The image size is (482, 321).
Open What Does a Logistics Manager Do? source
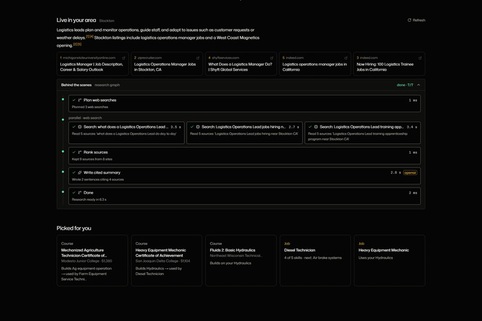point(240,64)
